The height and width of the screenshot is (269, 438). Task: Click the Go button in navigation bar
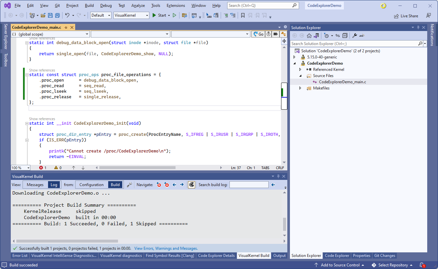(x=258, y=34)
